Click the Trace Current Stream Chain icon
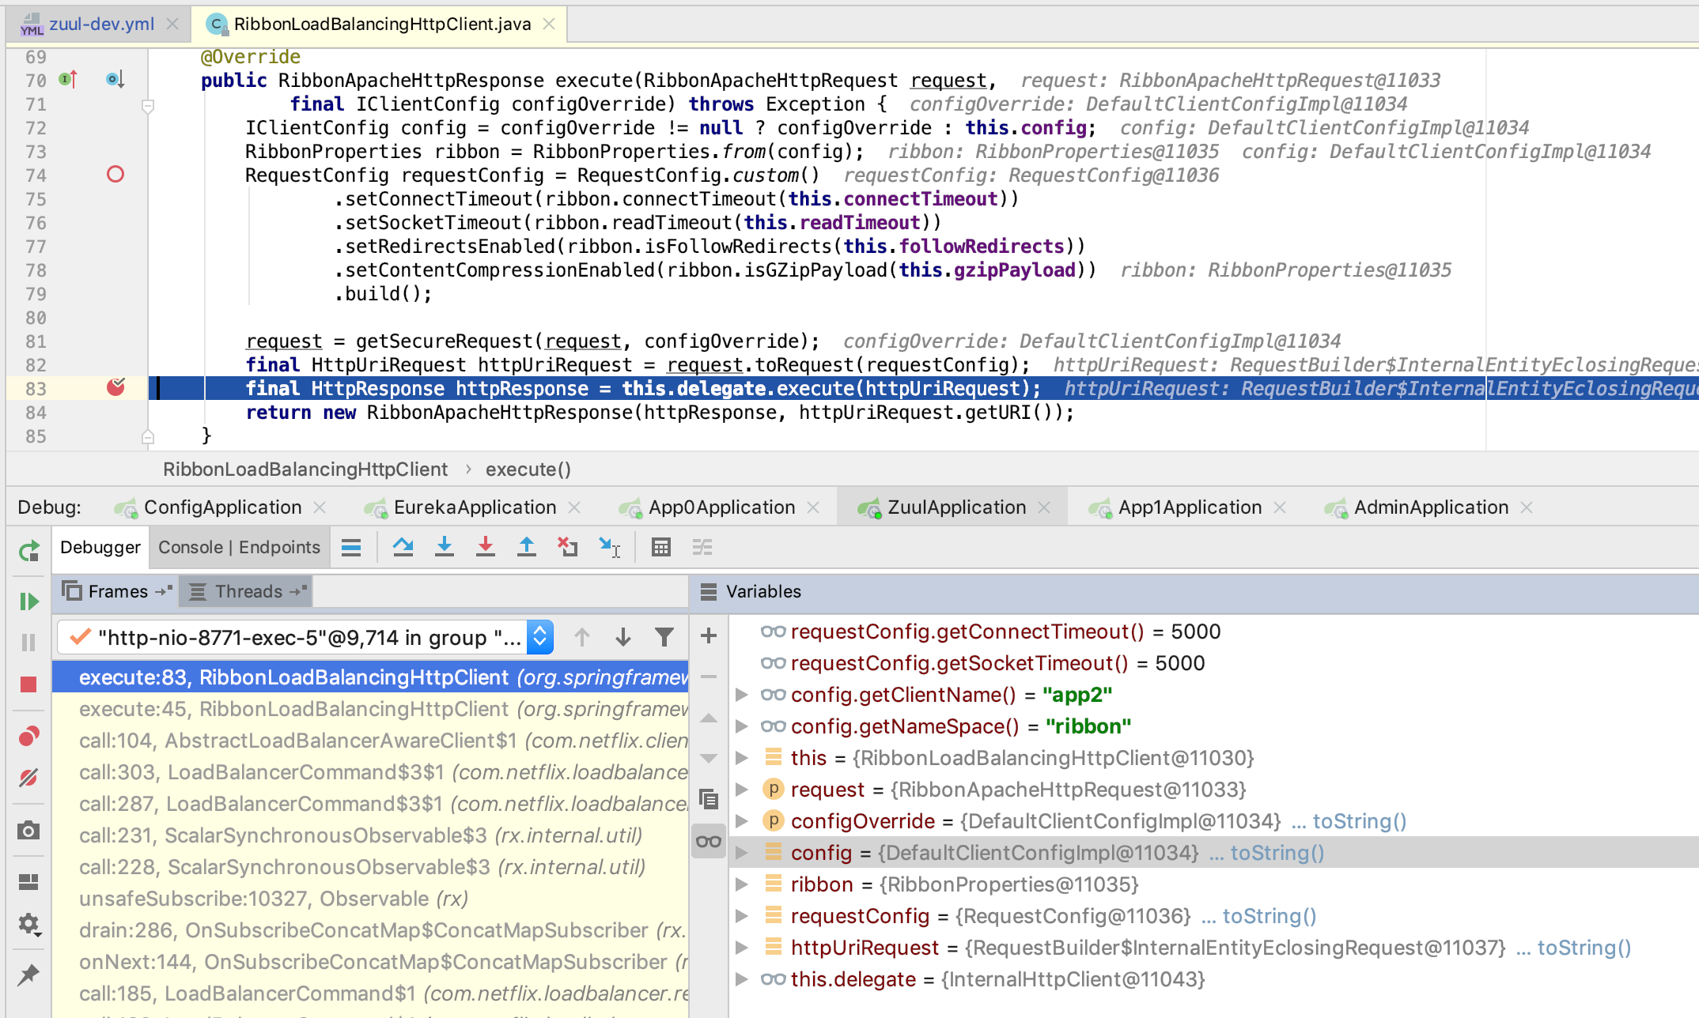Screen dimensions: 1699x1018 click(x=702, y=547)
